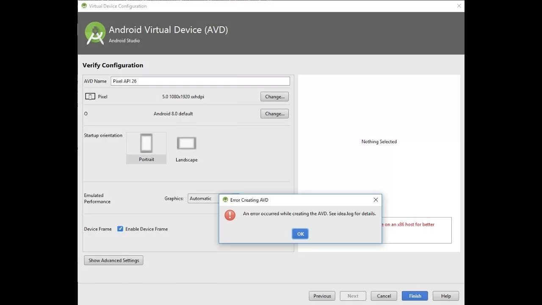
Task: Click the error message text about idea.log
Action: (x=310, y=213)
